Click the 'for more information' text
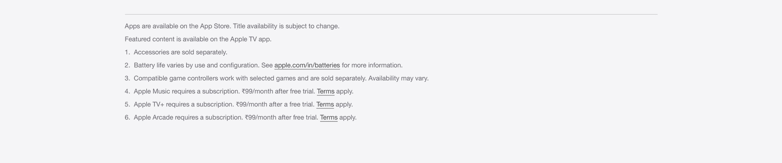 coord(372,65)
